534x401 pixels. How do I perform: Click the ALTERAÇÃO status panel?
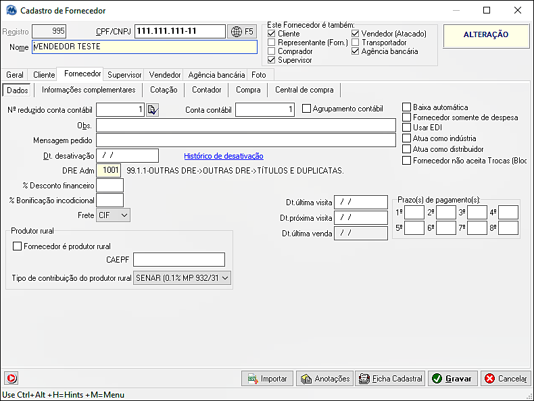tap(486, 36)
